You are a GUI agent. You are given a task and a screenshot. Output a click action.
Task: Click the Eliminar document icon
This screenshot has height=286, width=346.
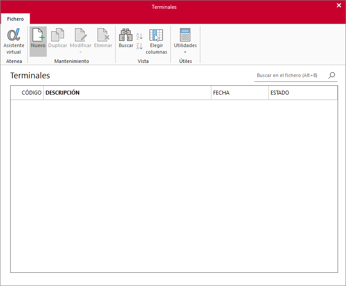(103, 35)
